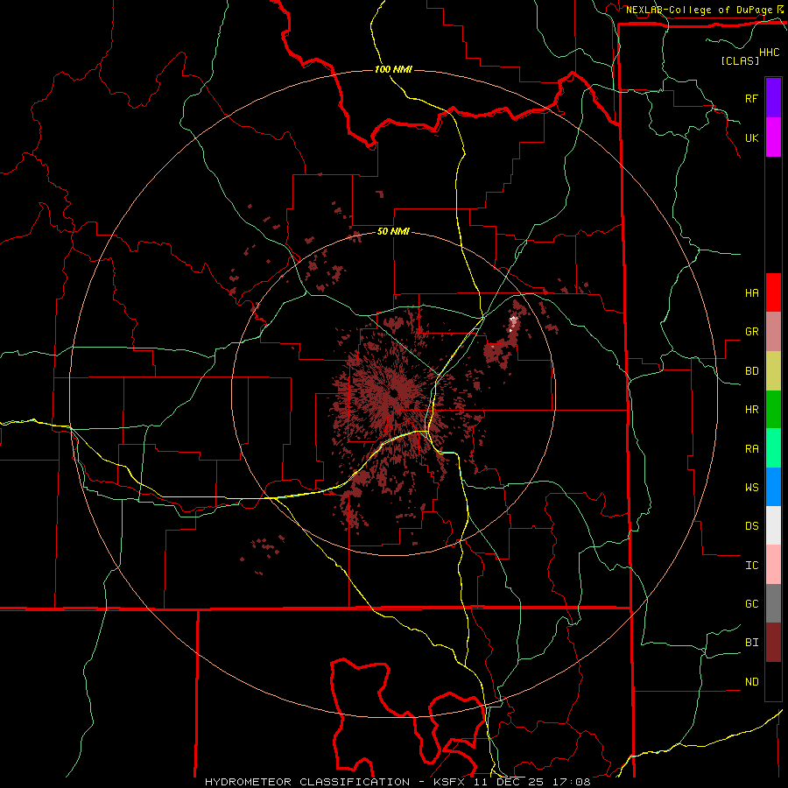Click the HHC product label
788x788 pixels.
point(770,53)
